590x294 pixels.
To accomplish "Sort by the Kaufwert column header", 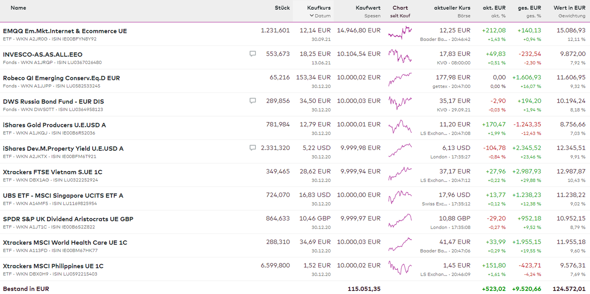I will pos(368,8).
